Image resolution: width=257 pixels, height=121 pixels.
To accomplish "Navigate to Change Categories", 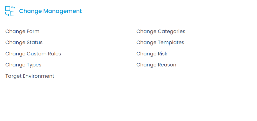I will coord(161,31).
